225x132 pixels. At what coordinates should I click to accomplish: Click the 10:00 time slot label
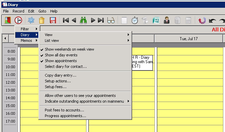point(10,67)
